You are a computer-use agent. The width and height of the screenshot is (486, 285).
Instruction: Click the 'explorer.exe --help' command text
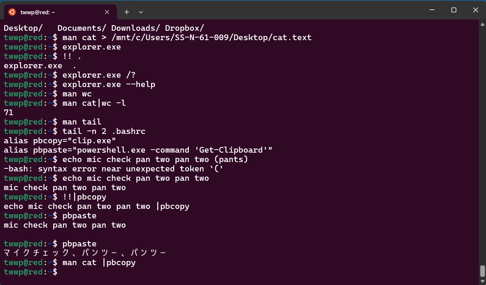point(109,84)
